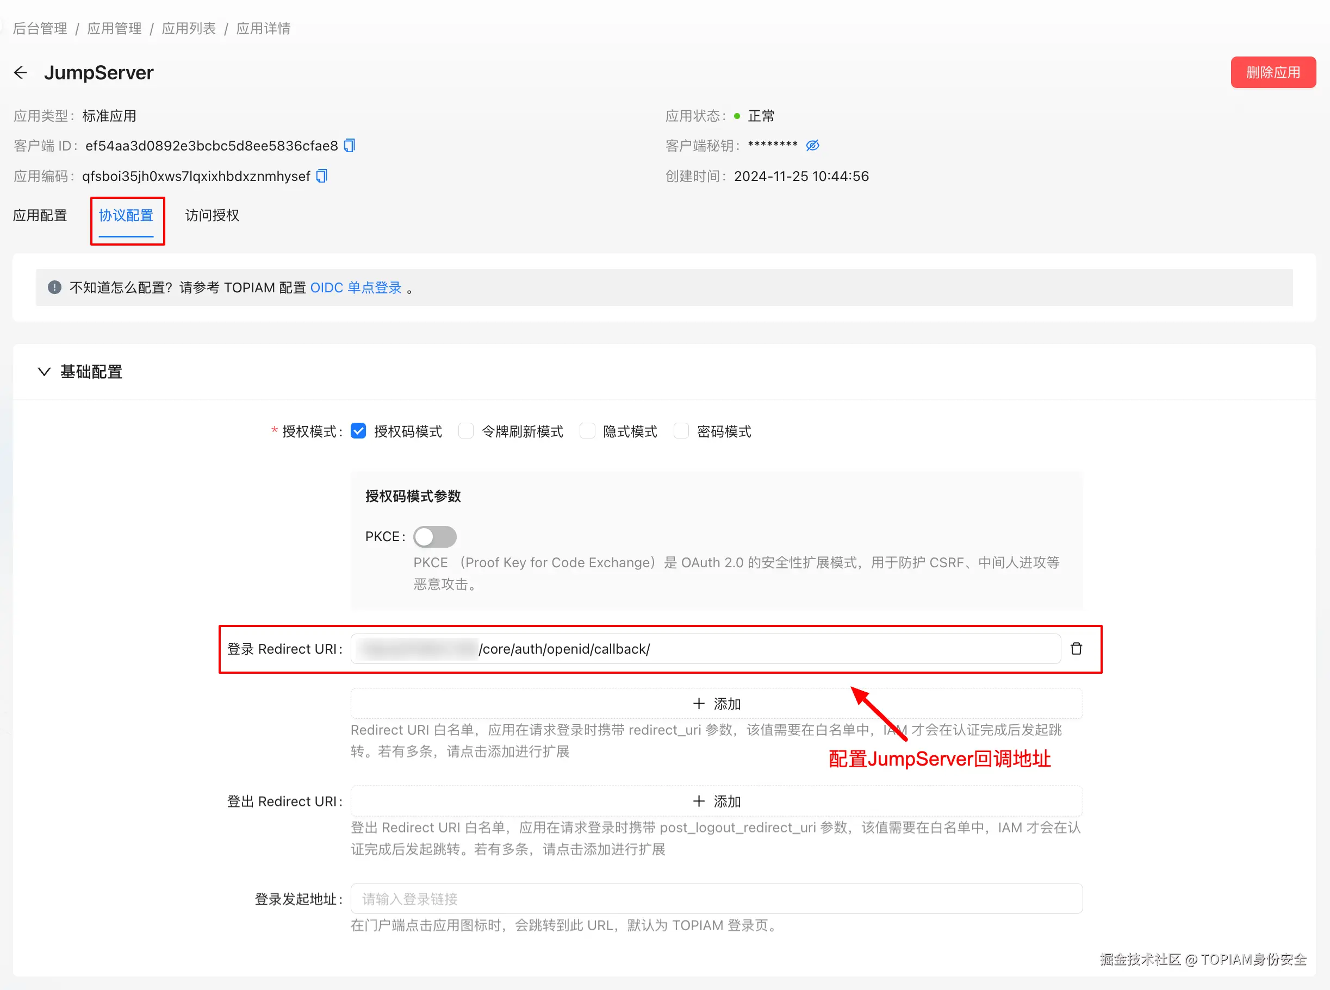Screen dimensions: 1330x990
Task: Click the 应用列表 breadcrumb
Action: point(188,28)
